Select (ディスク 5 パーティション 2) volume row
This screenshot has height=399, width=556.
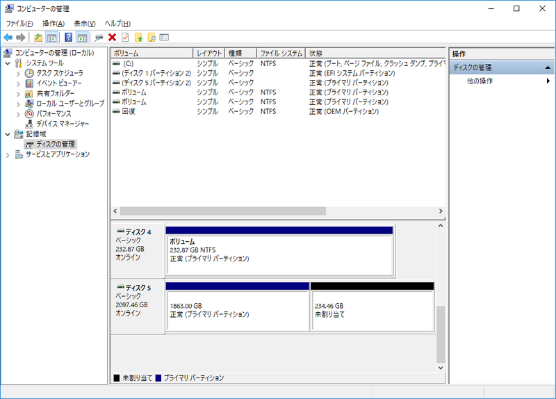click(x=279, y=83)
